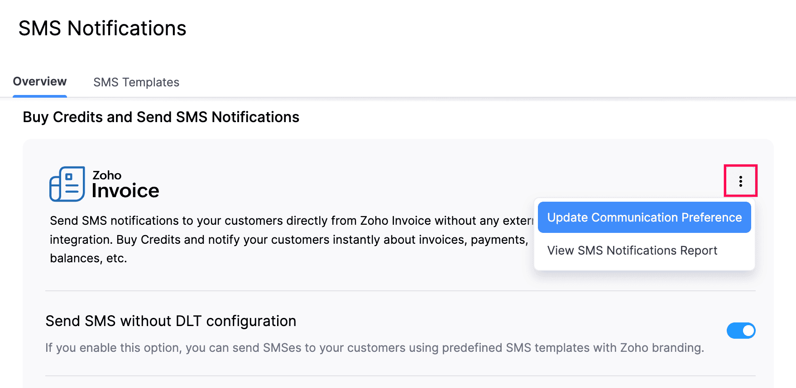Toggle Send SMS without DLT configuration
The width and height of the screenshot is (796, 388).
pos(741,331)
